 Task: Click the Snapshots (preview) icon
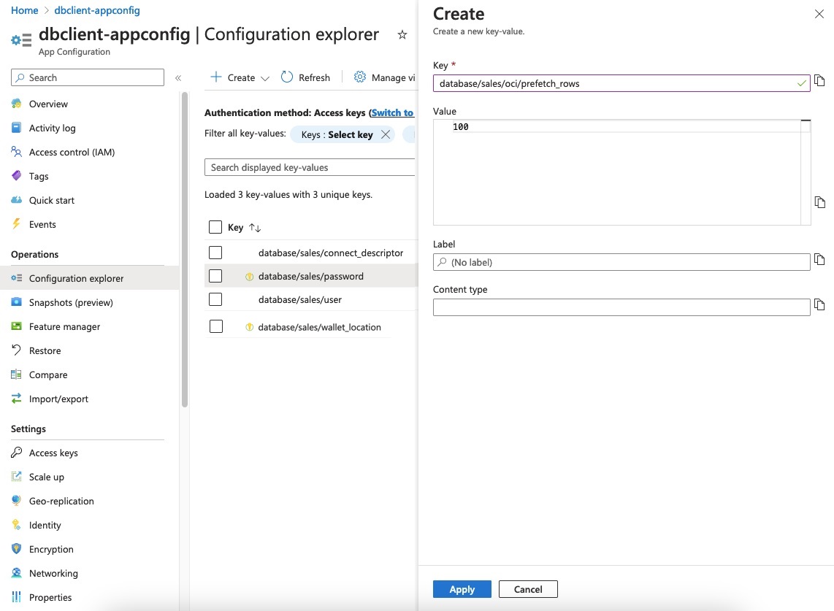[x=17, y=302]
